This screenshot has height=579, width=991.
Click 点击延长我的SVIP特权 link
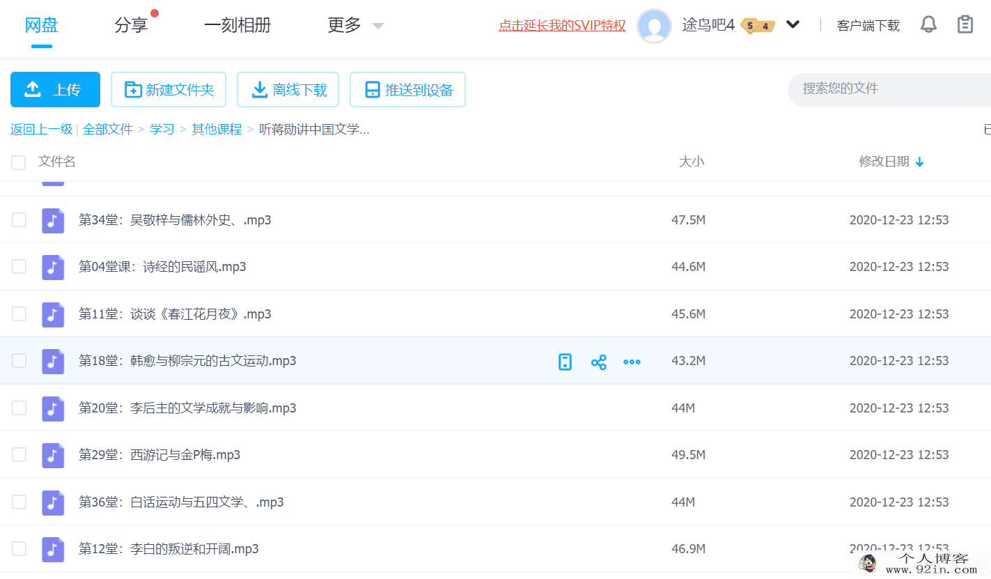[x=562, y=26]
